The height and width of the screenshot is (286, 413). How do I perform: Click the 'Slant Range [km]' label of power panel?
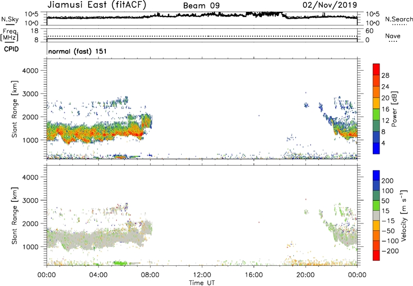coord(14,109)
